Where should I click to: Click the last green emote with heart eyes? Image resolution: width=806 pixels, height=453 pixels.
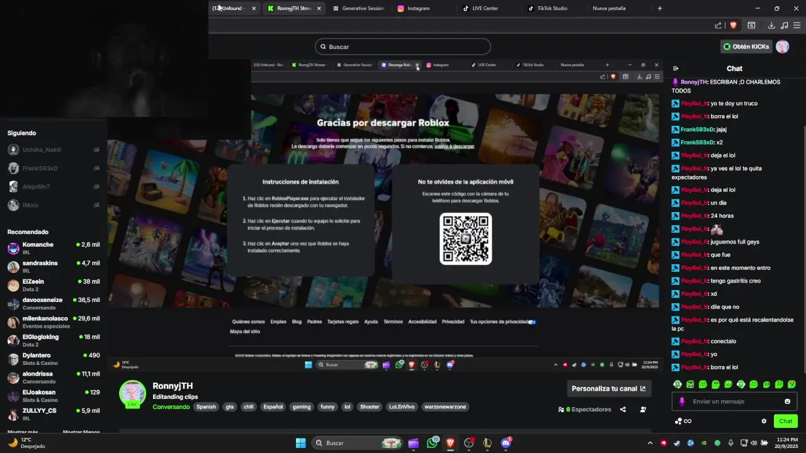coord(792,384)
